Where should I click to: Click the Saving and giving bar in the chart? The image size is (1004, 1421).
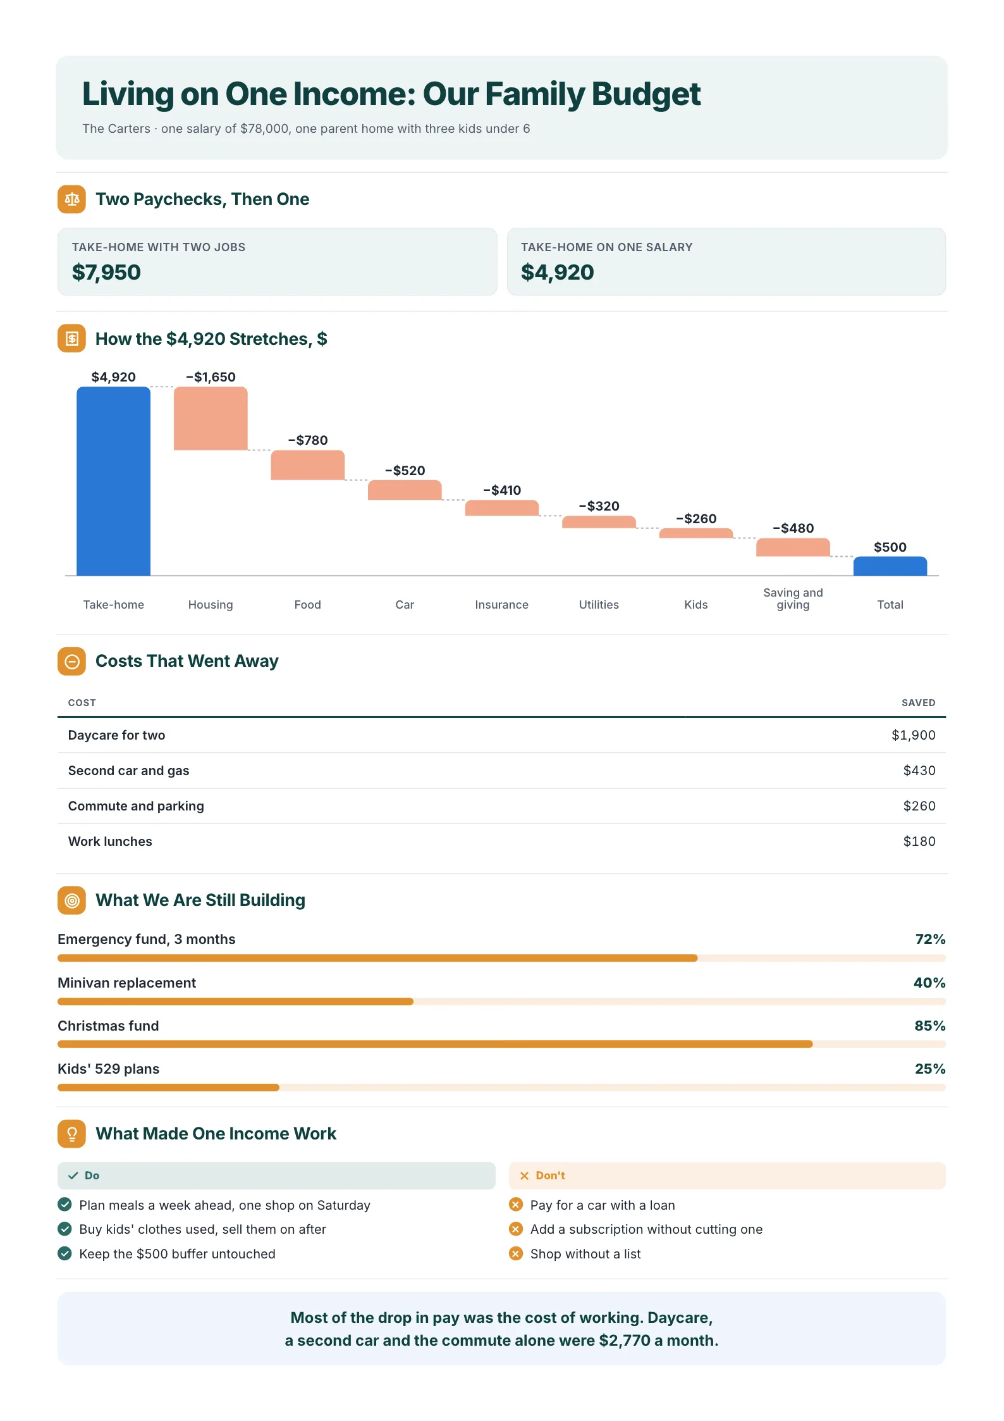point(793,547)
